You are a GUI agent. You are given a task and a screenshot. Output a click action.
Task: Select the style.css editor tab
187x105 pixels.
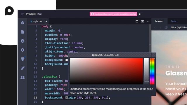pos(38,21)
